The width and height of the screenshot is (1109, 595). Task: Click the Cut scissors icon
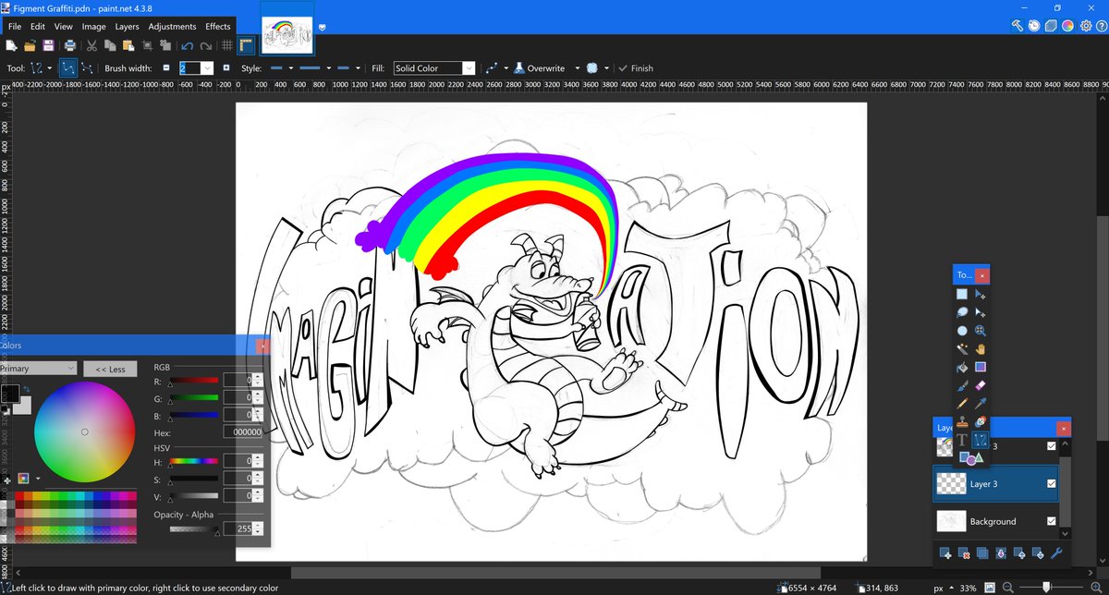tap(92, 45)
